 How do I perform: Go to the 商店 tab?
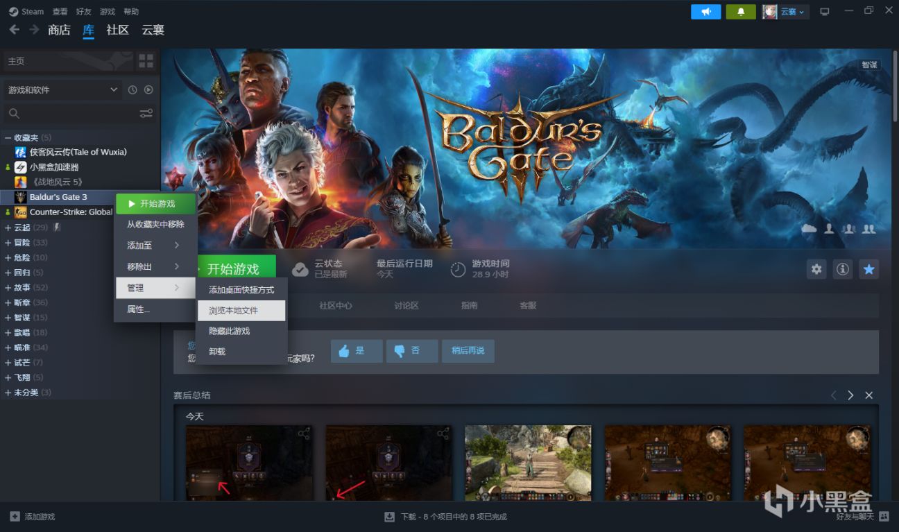point(59,30)
